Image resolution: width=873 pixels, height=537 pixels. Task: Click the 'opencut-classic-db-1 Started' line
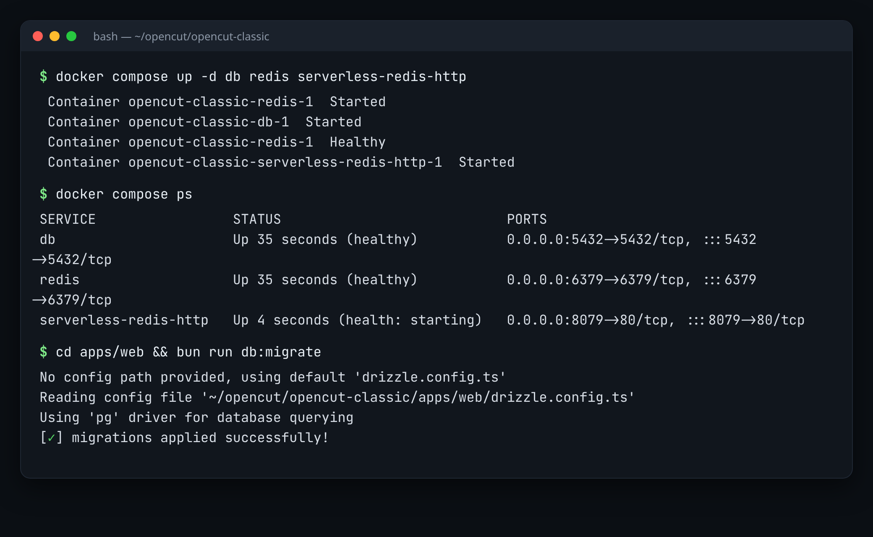pyautogui.click(x=204, y=122)
